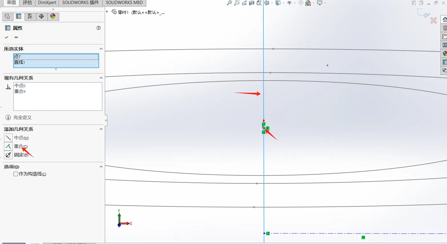Open the DisplayManager color ball tab
The height and width of the screenshot is (244, 447).
53,17
